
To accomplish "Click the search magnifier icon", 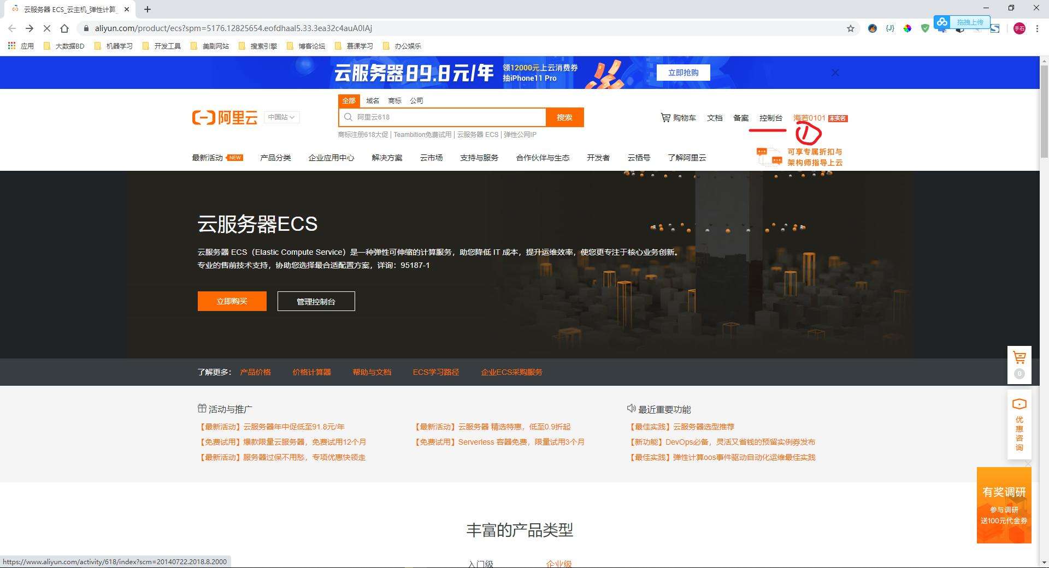I will tap(348, 117).
